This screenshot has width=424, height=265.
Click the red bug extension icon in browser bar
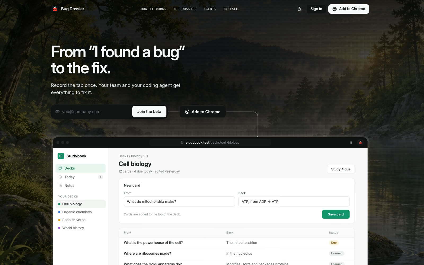click(x=360, y=143)
